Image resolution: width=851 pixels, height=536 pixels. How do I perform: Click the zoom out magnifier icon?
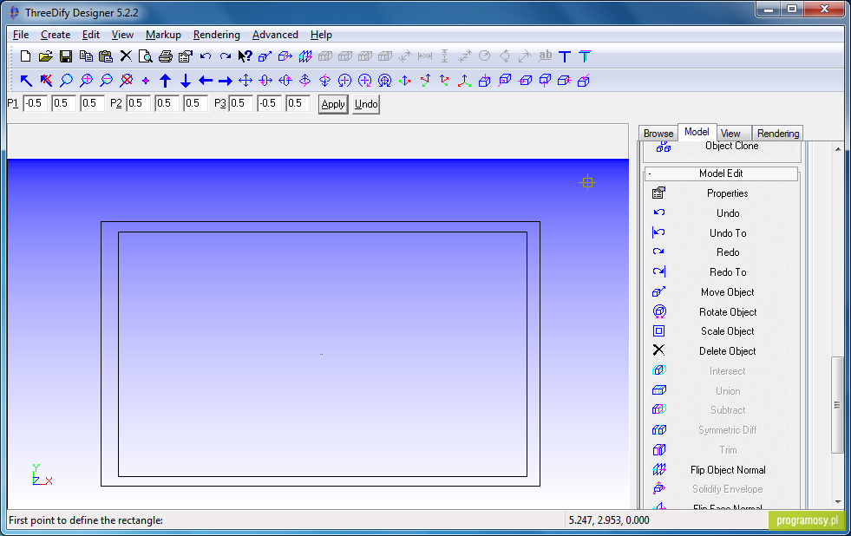click(107, 81)
